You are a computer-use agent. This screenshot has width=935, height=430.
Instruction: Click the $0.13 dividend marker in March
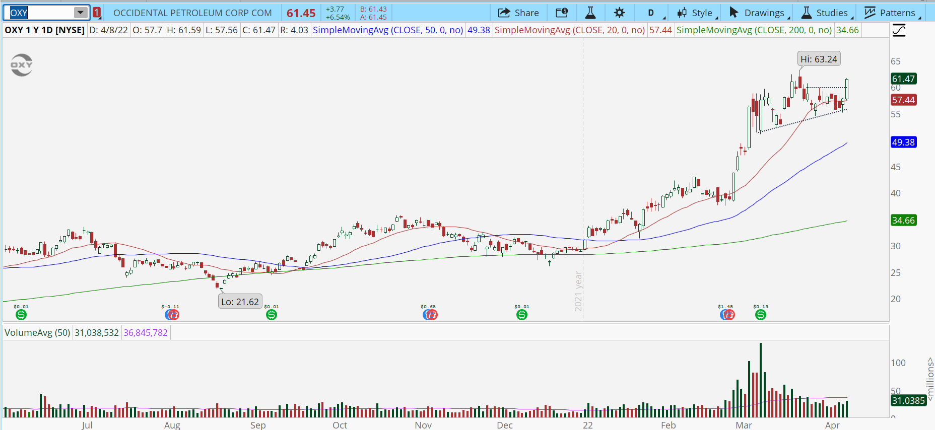(761, 315)
